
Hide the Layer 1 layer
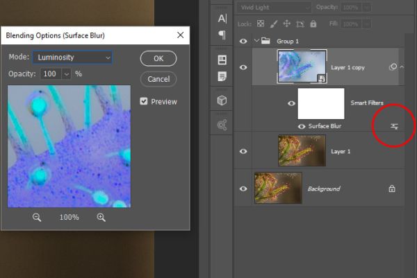243,151
